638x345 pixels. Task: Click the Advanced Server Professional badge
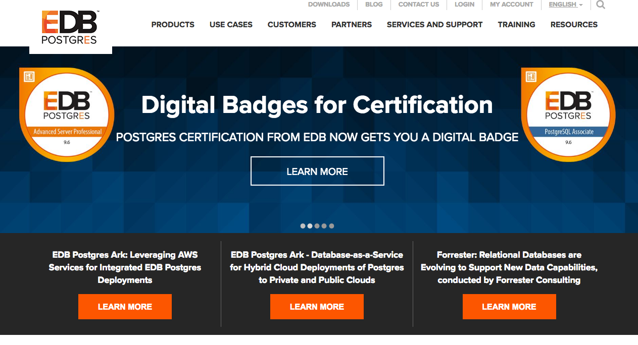click(67, 115)
